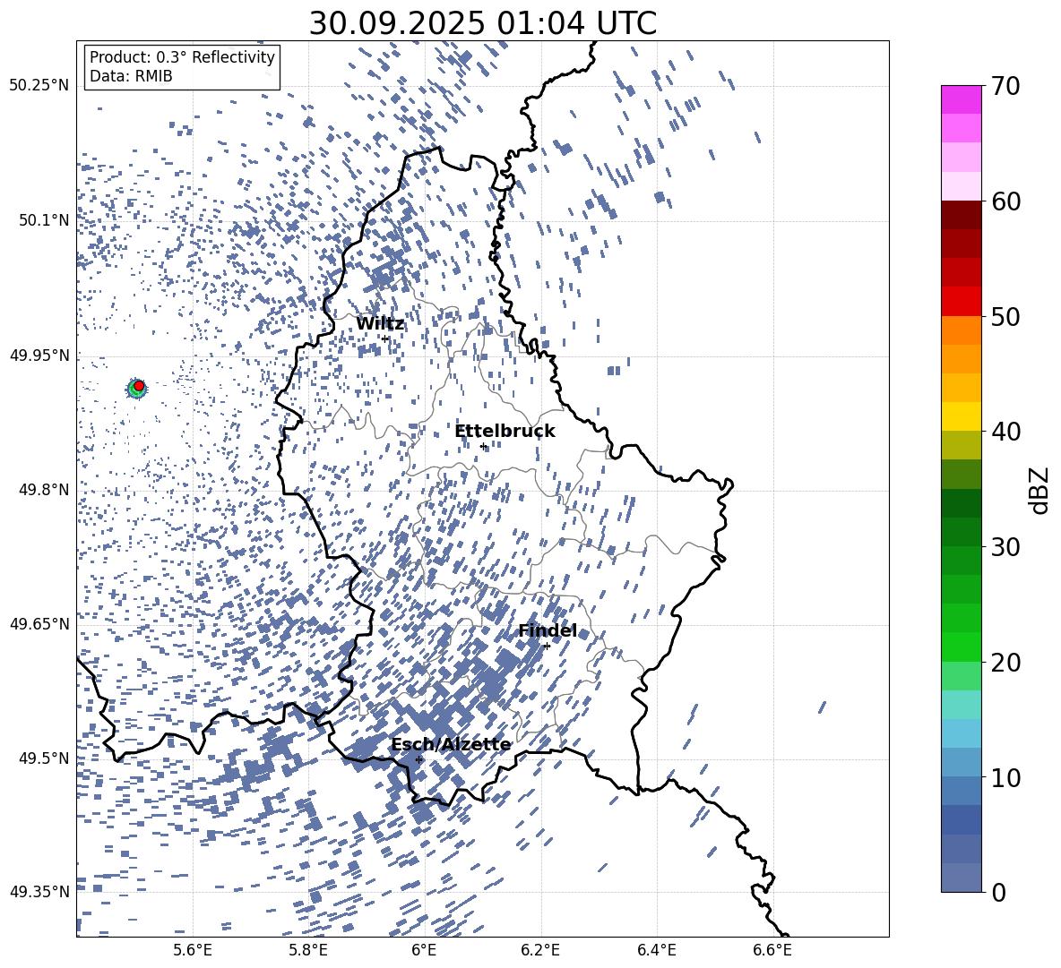
Task: Click the Ettelbruck station cross marker
Action: (483, 446)
